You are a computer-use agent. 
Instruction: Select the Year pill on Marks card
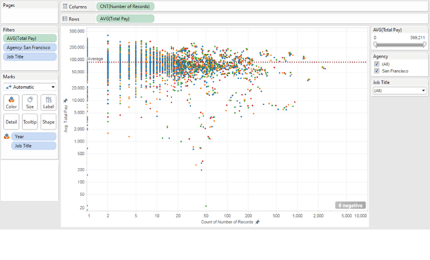click(34, 137)
